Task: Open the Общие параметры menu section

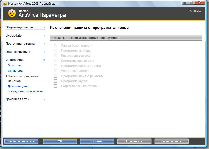Action: click(19, 27)
